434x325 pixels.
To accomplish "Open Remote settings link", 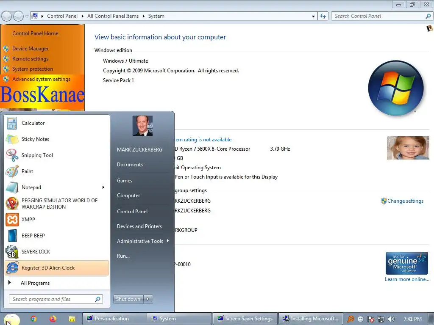I will [30, 59].
